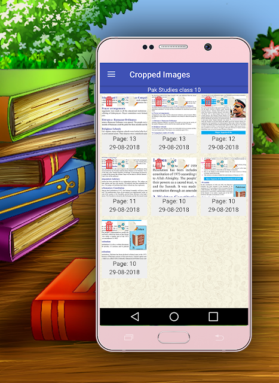Image resolution: width=279 pixels, height=383 pixels.
Task: Open the Page 13 small dense text thumbnail
Action: (174, 115)
